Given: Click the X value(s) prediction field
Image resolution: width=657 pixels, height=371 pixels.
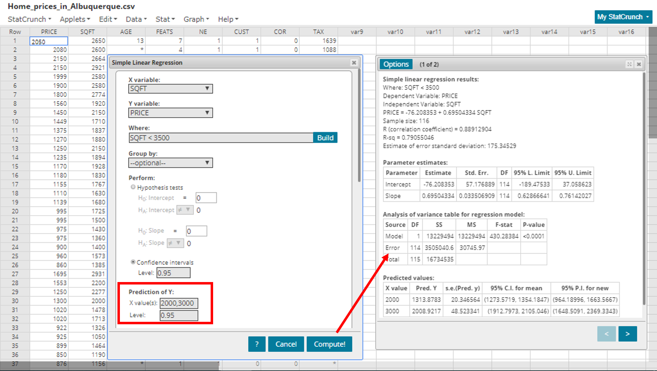Looking at the screenshot, I should click(x=179, y=303).
